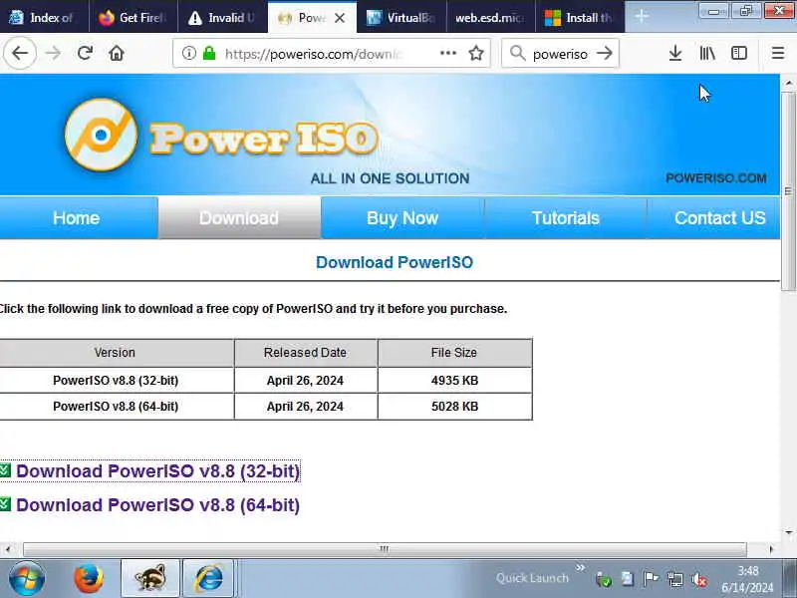Select the PowerISO v8.8 (64-bit) version cell
Viewport: 797px width, 598px height.
[116, 407]
